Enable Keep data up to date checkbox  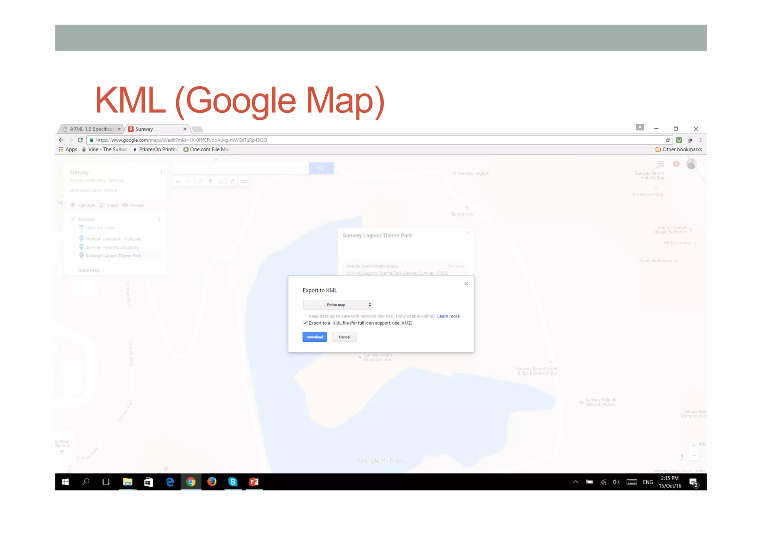pyautogui.click(x=305, y=316)
